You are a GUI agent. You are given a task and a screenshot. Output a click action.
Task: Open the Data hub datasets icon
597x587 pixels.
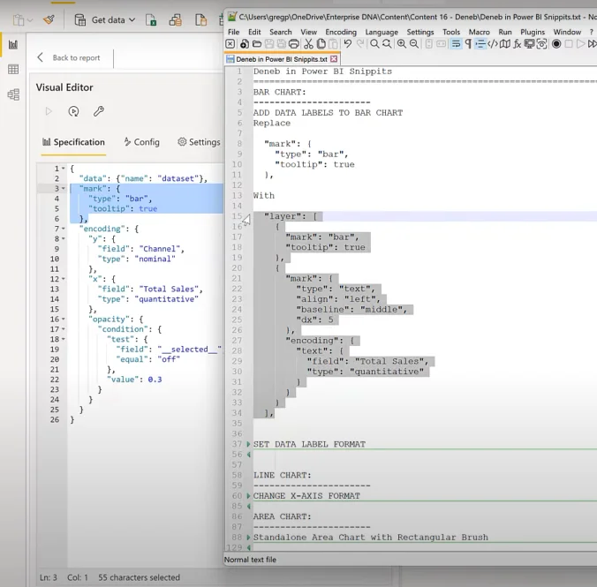[x=175, y=19]
